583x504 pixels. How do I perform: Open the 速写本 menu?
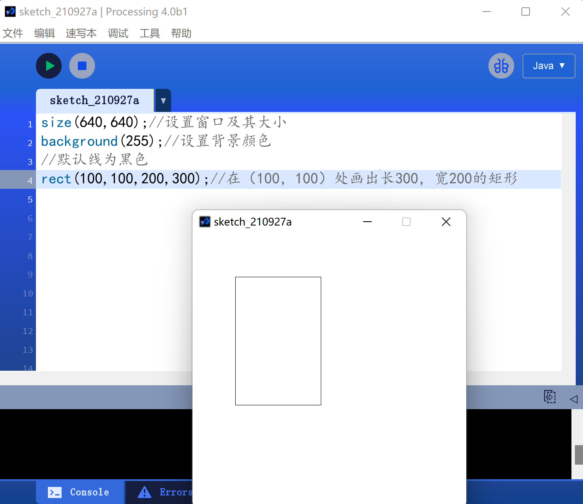pyautogui.click(x=81, y=33)
